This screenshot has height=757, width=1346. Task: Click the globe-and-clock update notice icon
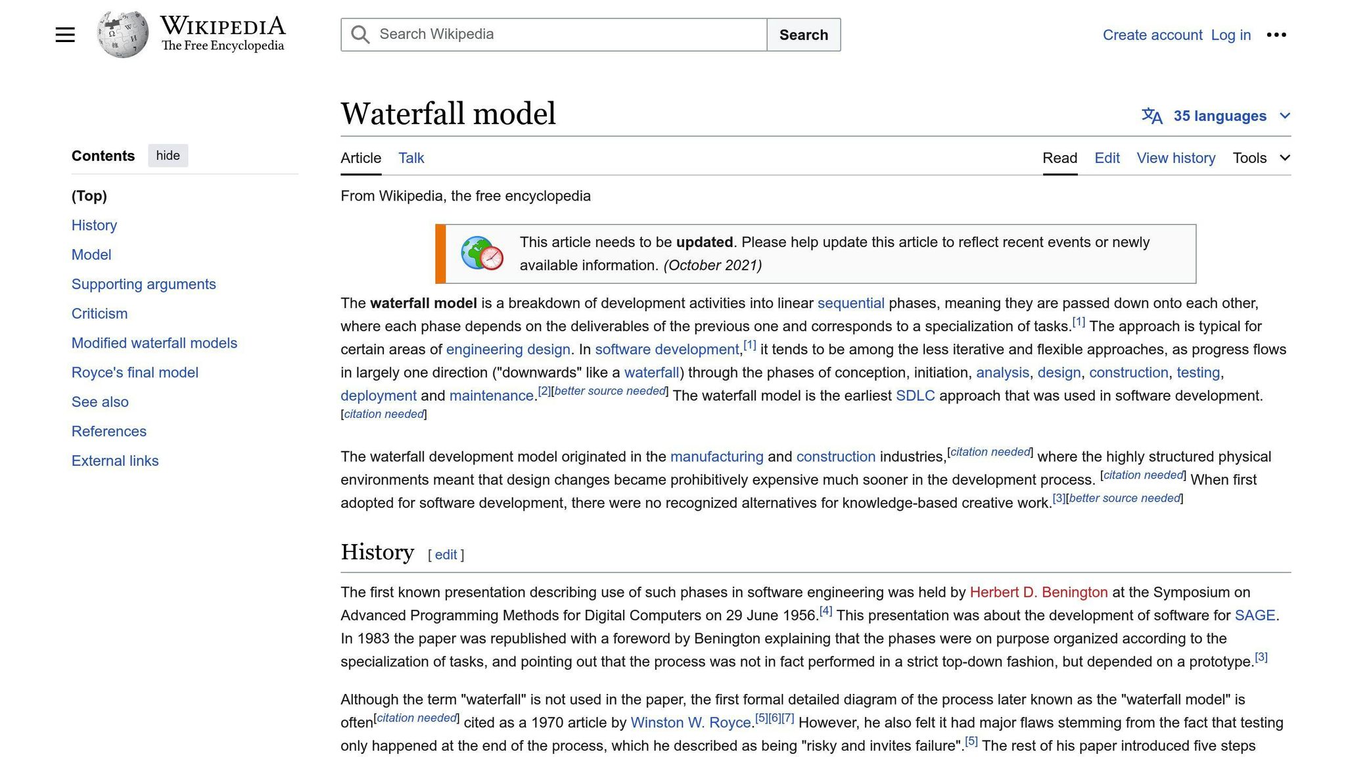[482, 254]
